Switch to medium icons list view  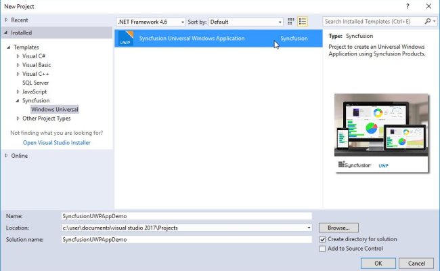[x=303, y=22]
